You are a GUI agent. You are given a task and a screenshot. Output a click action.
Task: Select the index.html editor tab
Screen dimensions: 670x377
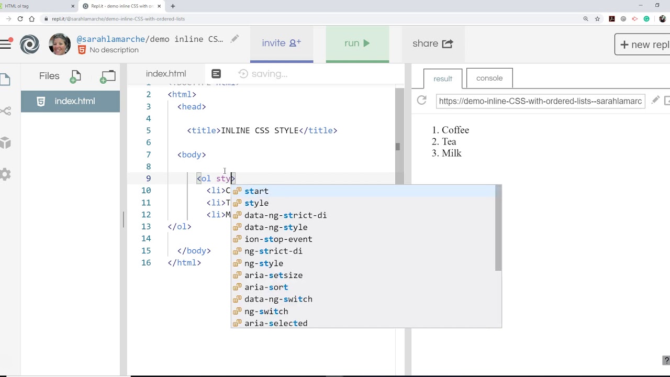click(x=166, y=74)
